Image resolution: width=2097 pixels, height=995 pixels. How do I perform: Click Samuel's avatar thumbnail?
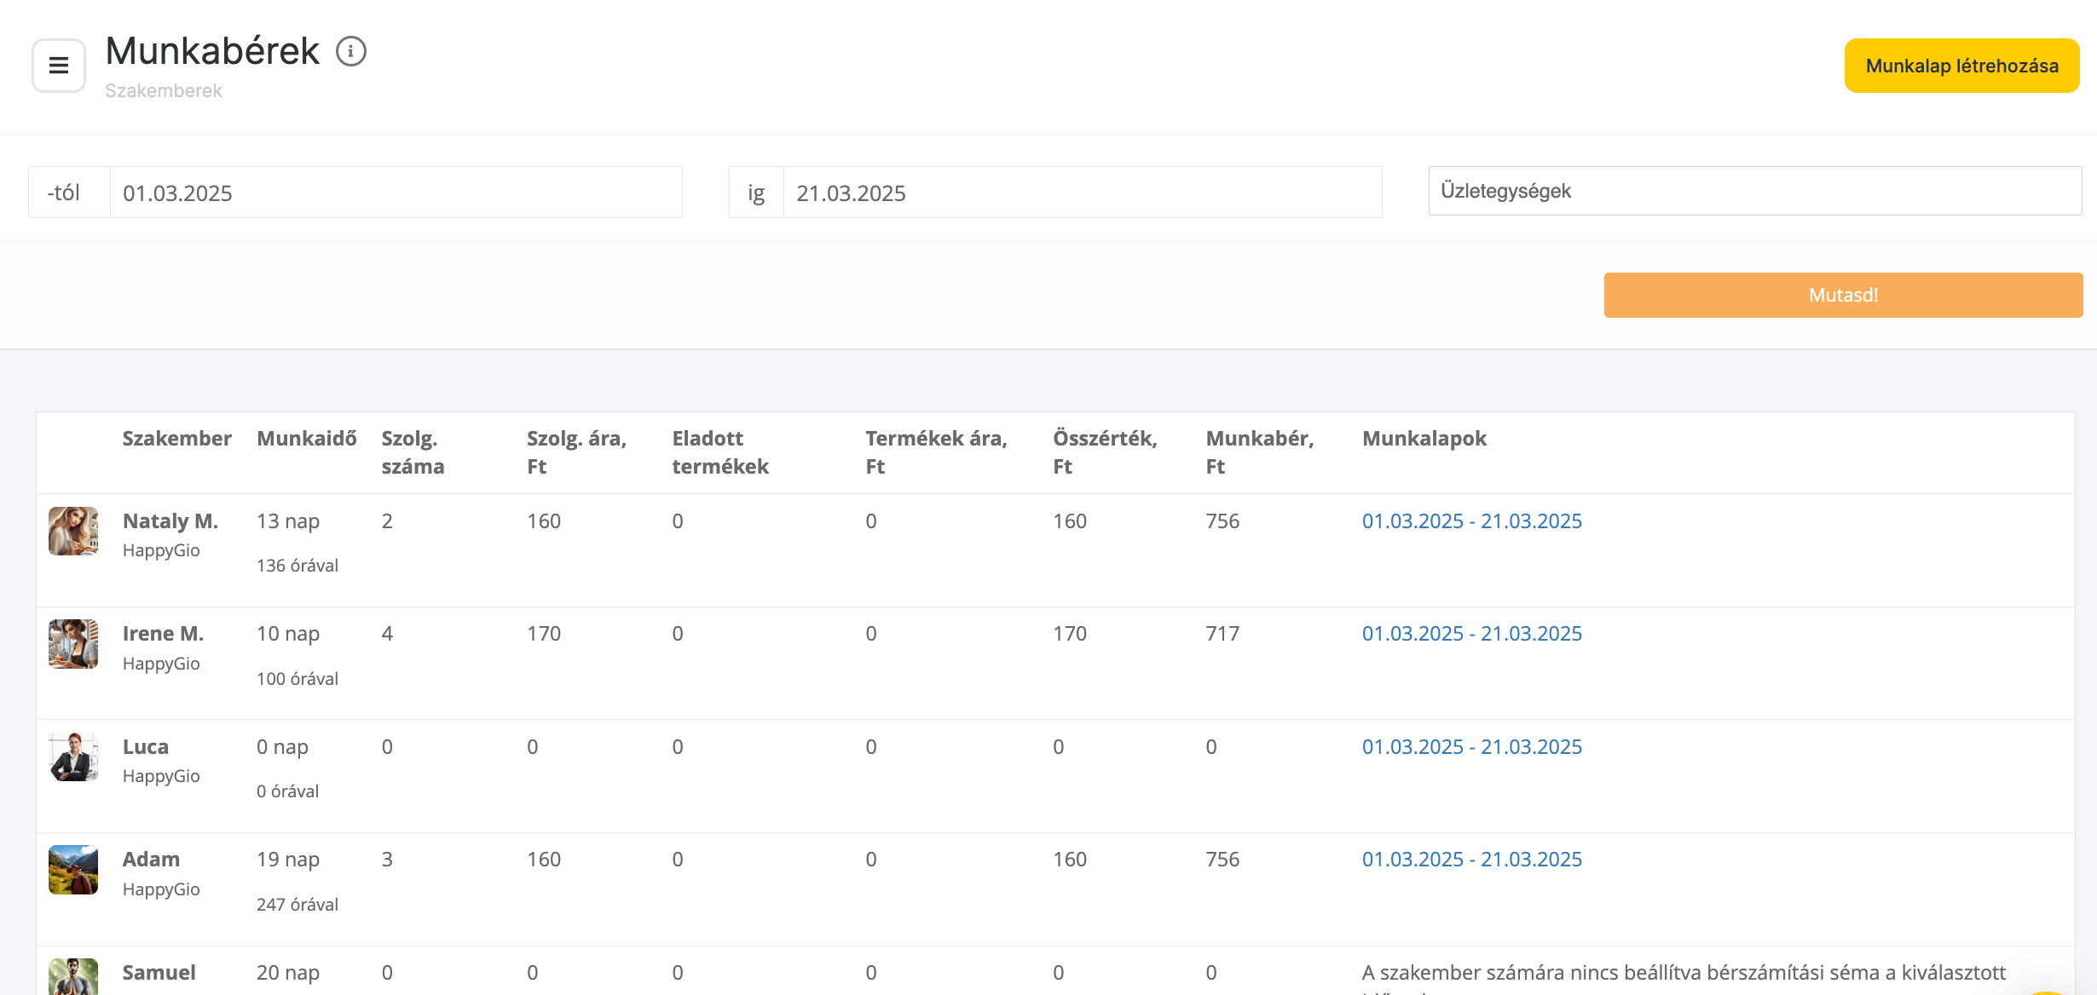coord(73,976)
